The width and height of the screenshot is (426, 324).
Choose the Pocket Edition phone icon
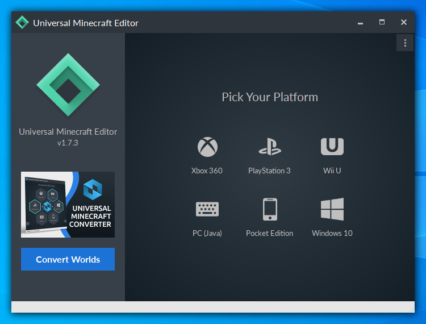pos(269,209)
